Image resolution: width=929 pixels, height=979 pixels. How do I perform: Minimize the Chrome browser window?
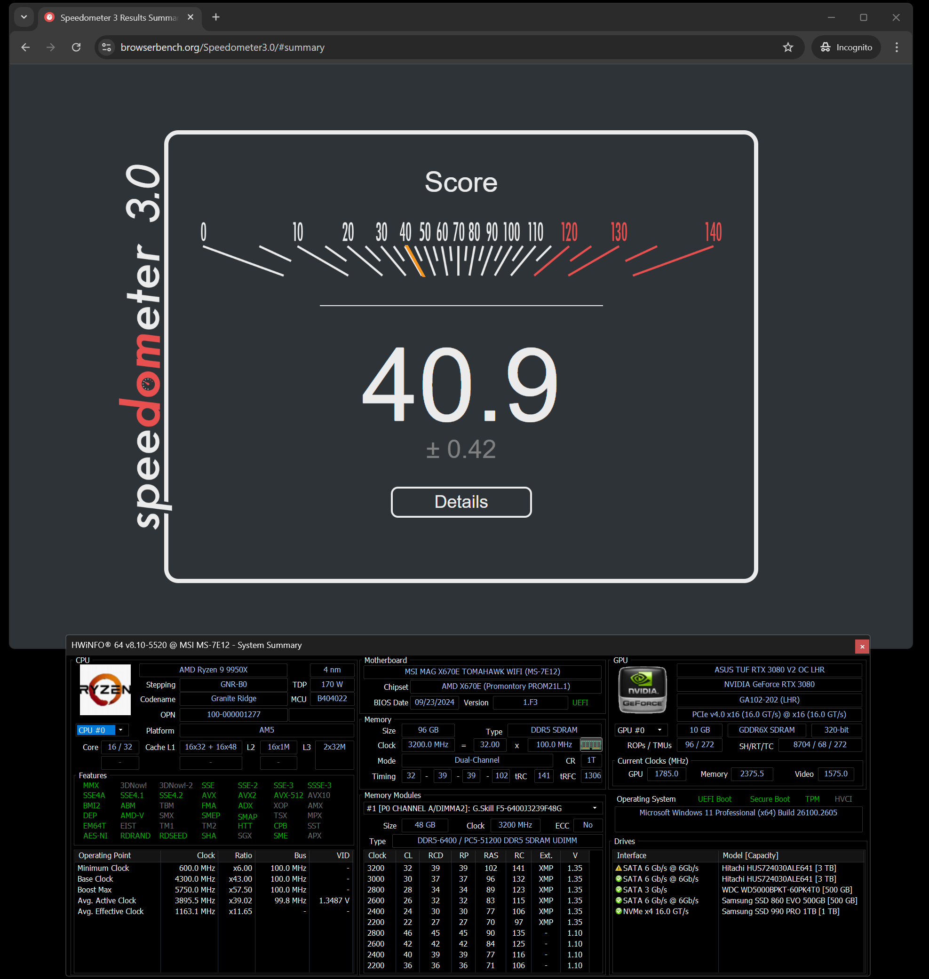click(x=832, y=17)
